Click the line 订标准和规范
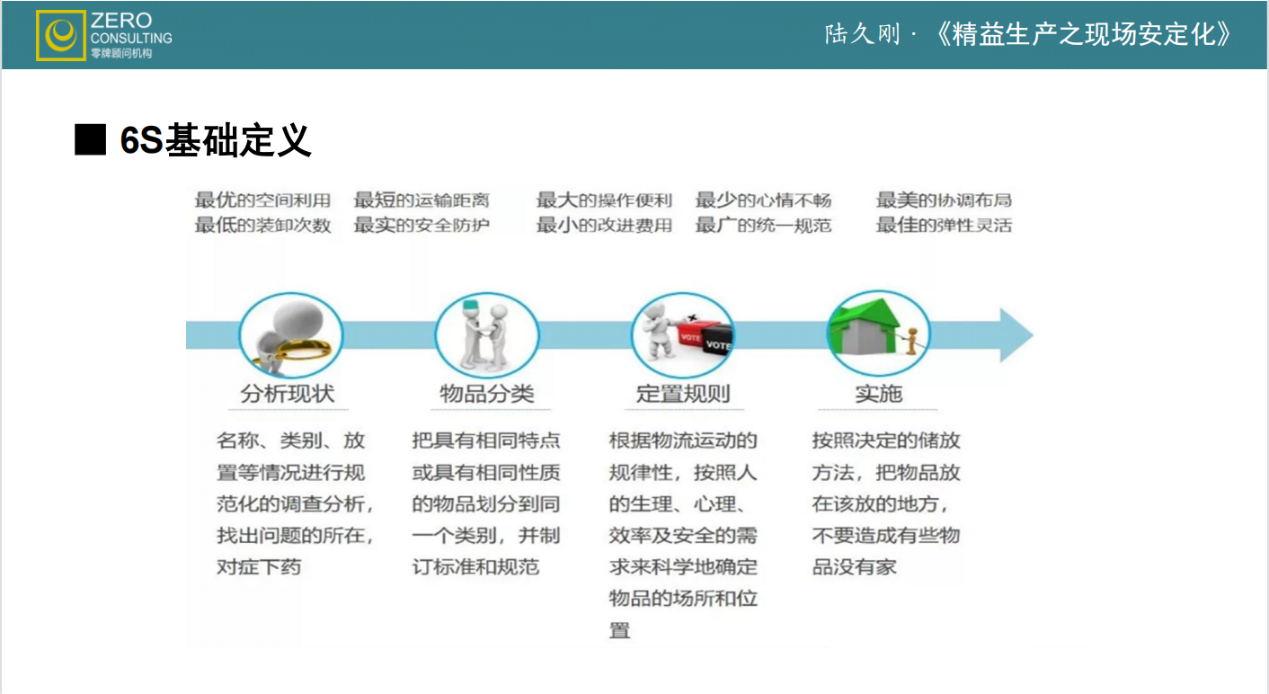 [x=475, y=567]
